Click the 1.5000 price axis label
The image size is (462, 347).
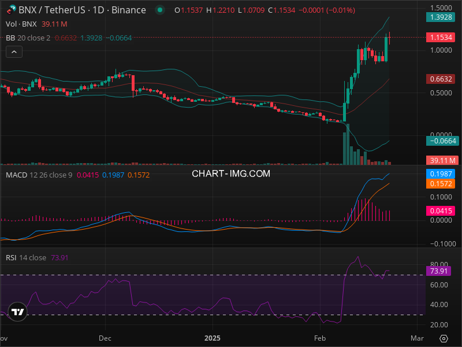point(441,8)
